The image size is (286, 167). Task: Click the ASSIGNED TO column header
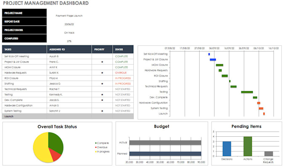coord(69,49)
